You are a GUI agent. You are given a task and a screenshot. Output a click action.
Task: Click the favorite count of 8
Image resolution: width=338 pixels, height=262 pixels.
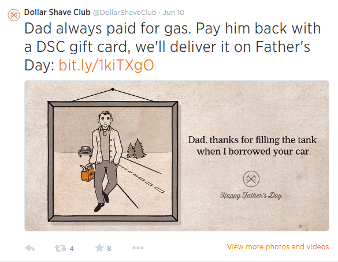pos(109,249)
